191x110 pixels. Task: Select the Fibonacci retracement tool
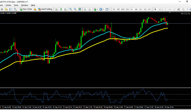183,9
